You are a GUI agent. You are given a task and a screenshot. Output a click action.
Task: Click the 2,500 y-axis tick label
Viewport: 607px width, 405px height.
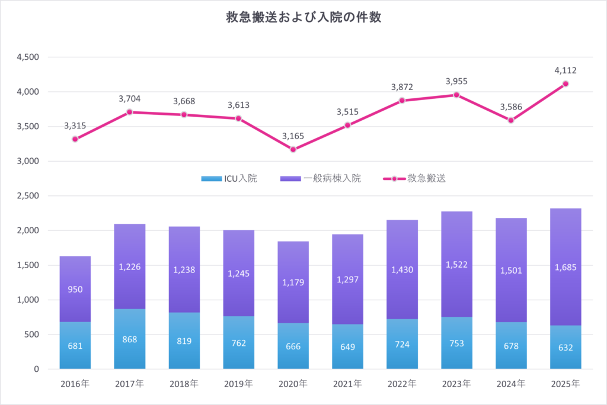pos(27,196)
